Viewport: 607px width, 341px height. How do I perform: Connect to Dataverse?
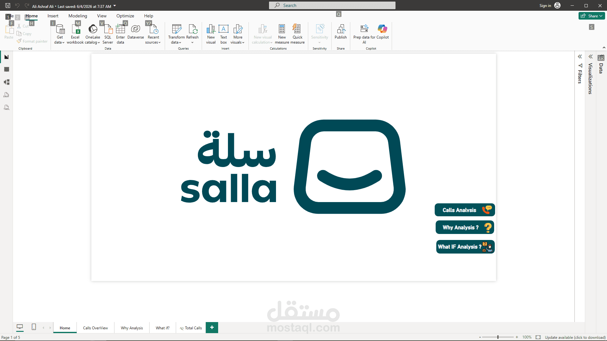(x=136, y=32)
